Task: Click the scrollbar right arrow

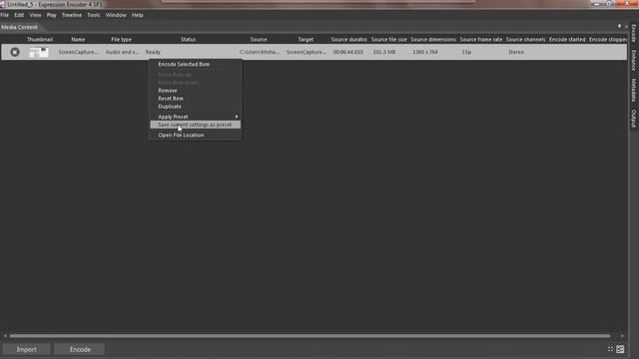Action: (x=622, y=336)
